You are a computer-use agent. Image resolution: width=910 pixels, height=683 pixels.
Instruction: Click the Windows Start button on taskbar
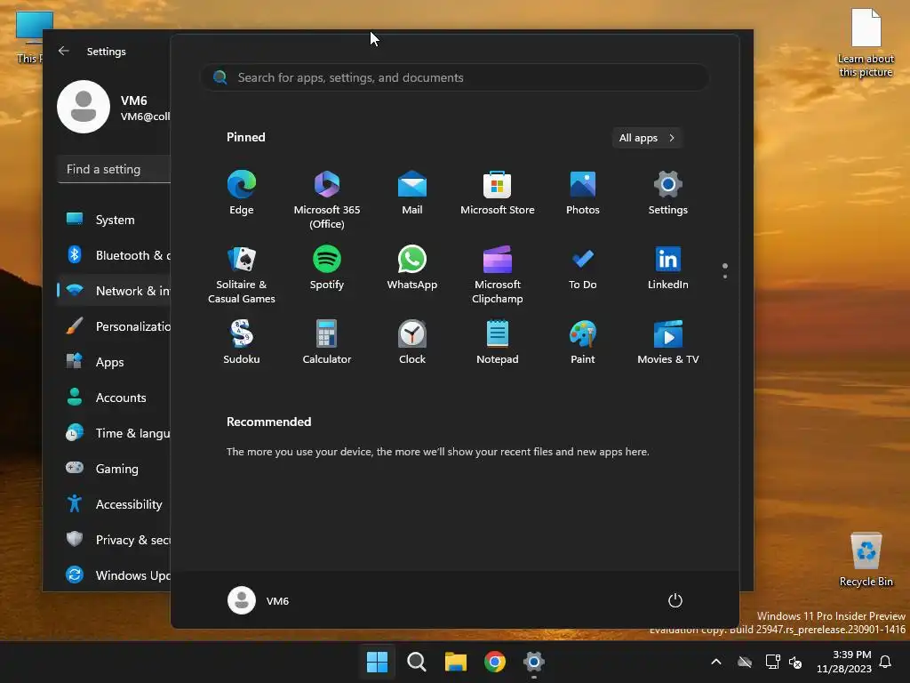coord(377,662)
